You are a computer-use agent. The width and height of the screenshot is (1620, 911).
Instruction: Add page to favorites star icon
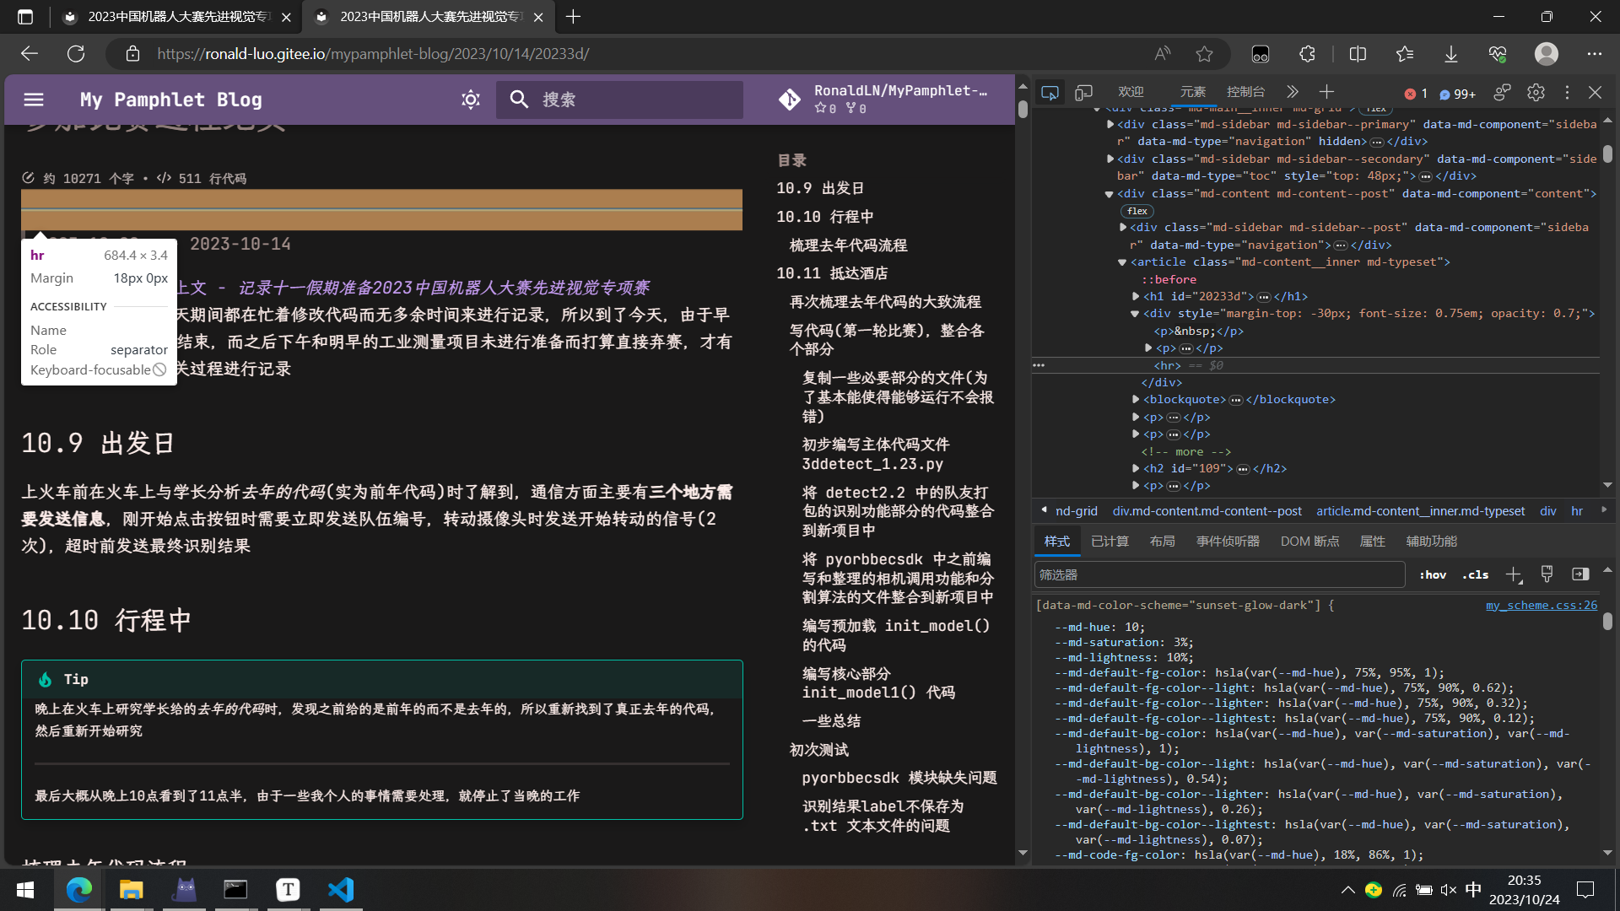click(1204, 54)
